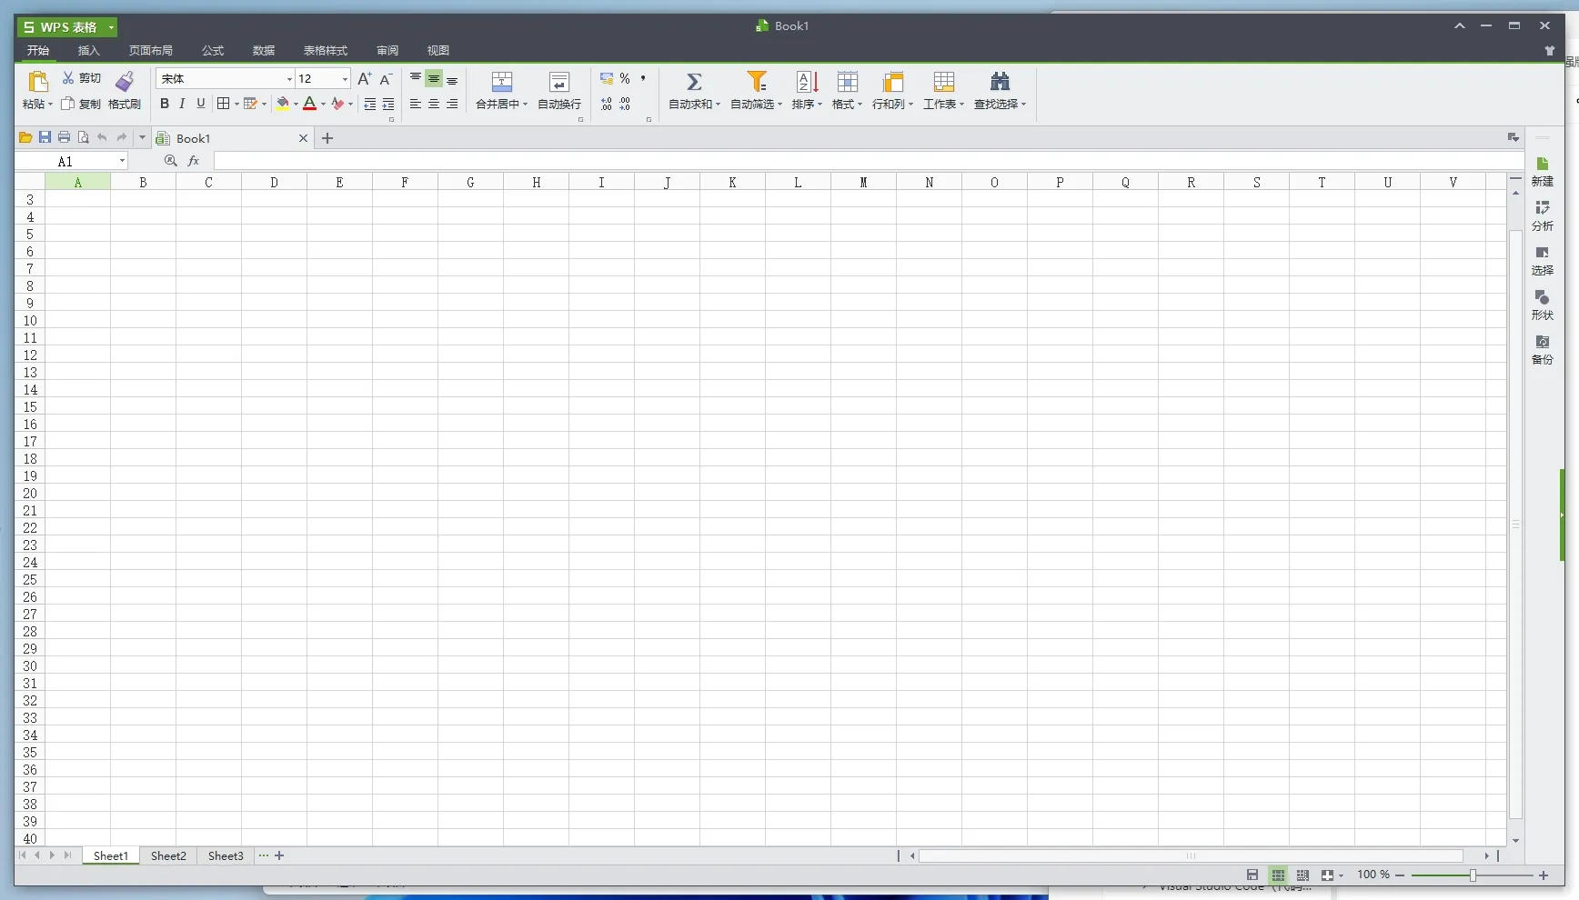Activate the Format Painter (格式刷)
The image size is (1579, 900).
(x=125, y=91)
